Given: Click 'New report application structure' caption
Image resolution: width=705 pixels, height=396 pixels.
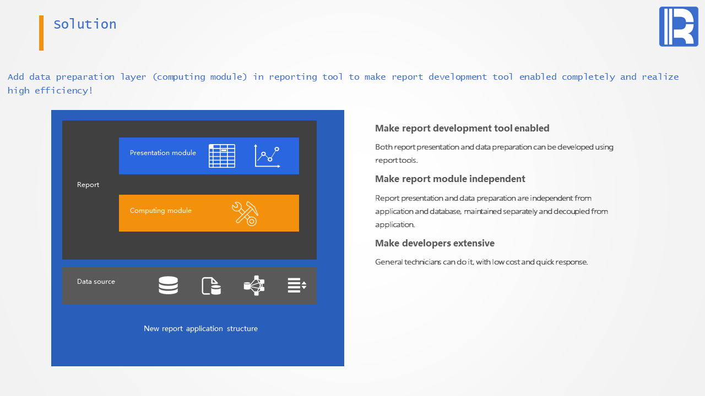Looking at the screenshot, I should click(200, 328).
